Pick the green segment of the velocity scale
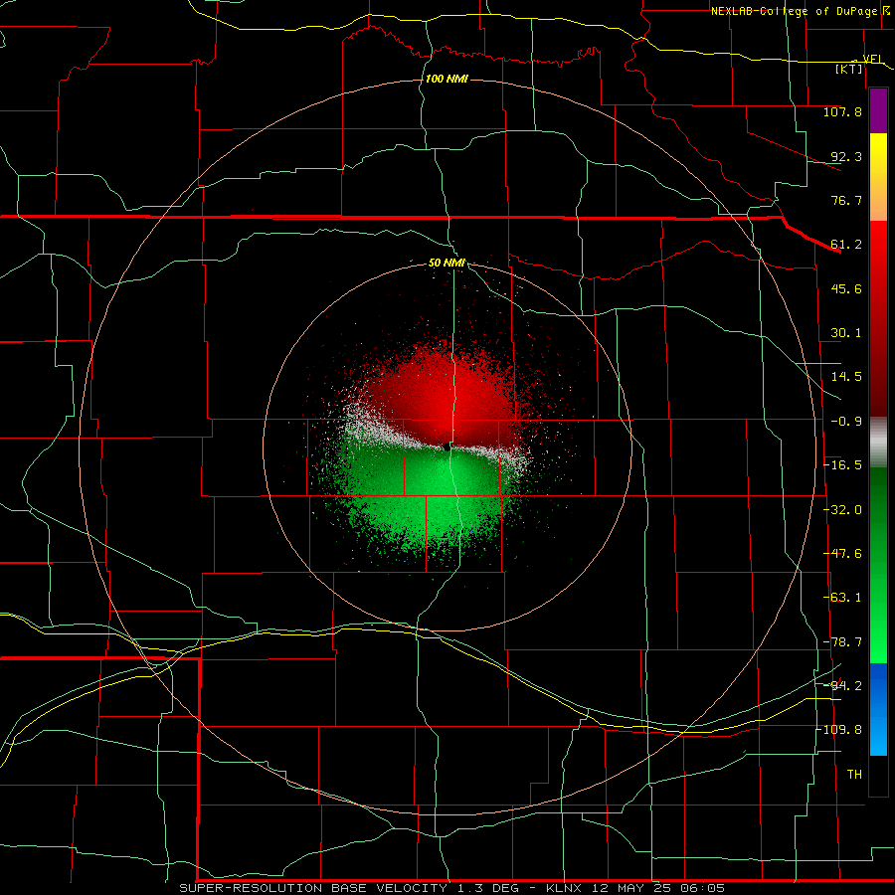Viewport: 895px width, 895px height. [878, 565]
